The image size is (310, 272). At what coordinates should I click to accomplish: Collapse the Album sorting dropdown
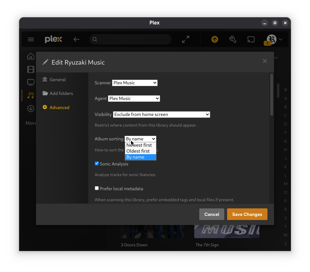[140, 139]
